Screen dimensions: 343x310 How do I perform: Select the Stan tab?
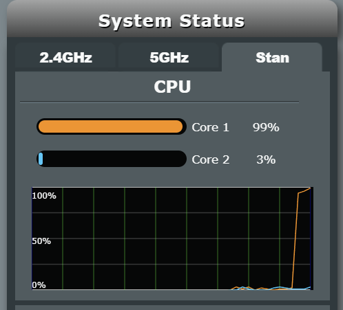(272, 57)
